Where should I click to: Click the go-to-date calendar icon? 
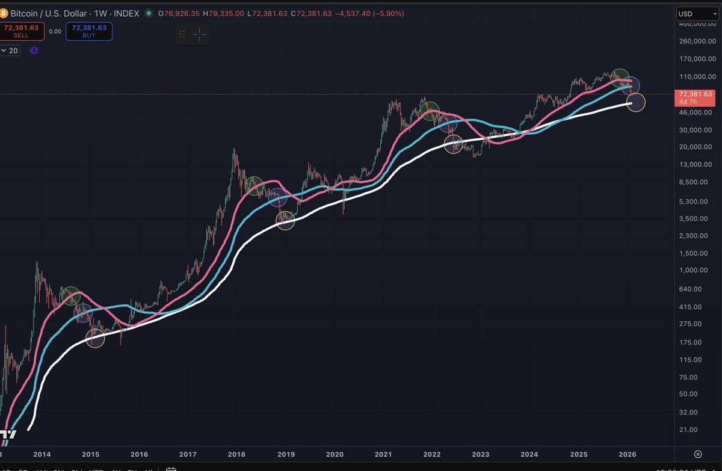click(x=172, y=468)
